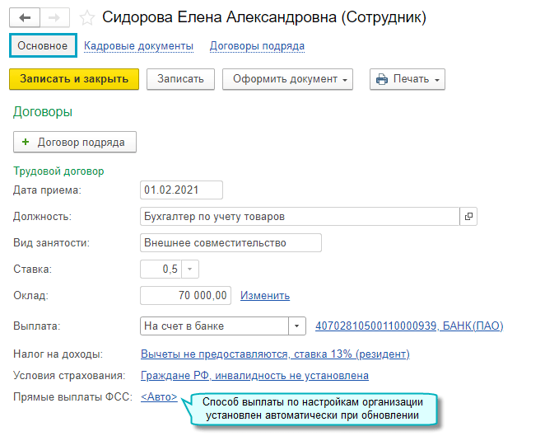Click the Условия страхования link
This screenshot has height=436, width=545.
(254, 376)
